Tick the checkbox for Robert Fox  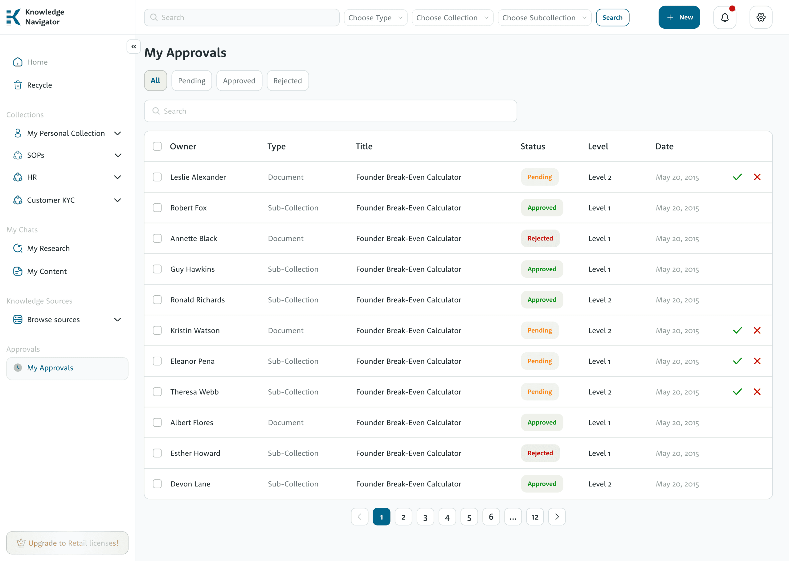(157, 208)
